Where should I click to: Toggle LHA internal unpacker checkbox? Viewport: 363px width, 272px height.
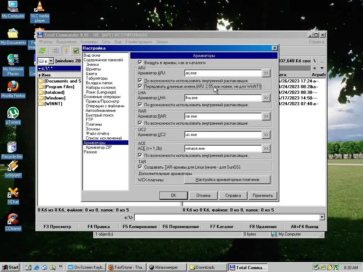point(140,104)
